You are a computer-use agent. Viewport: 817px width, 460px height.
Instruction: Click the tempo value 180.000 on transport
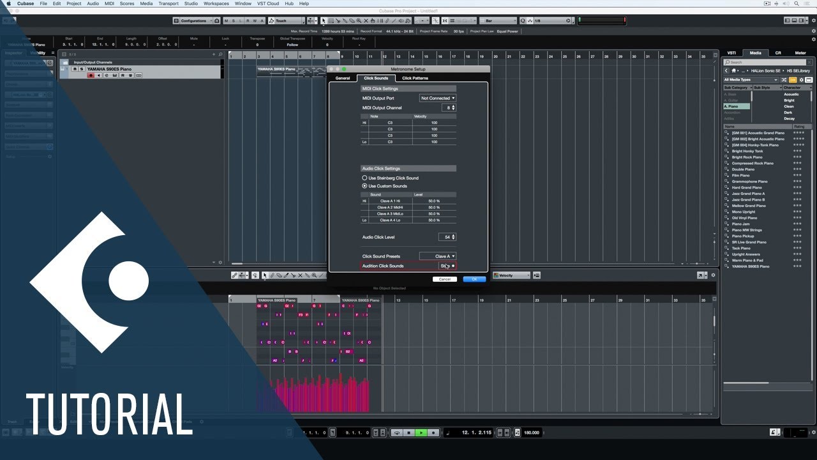532,433
